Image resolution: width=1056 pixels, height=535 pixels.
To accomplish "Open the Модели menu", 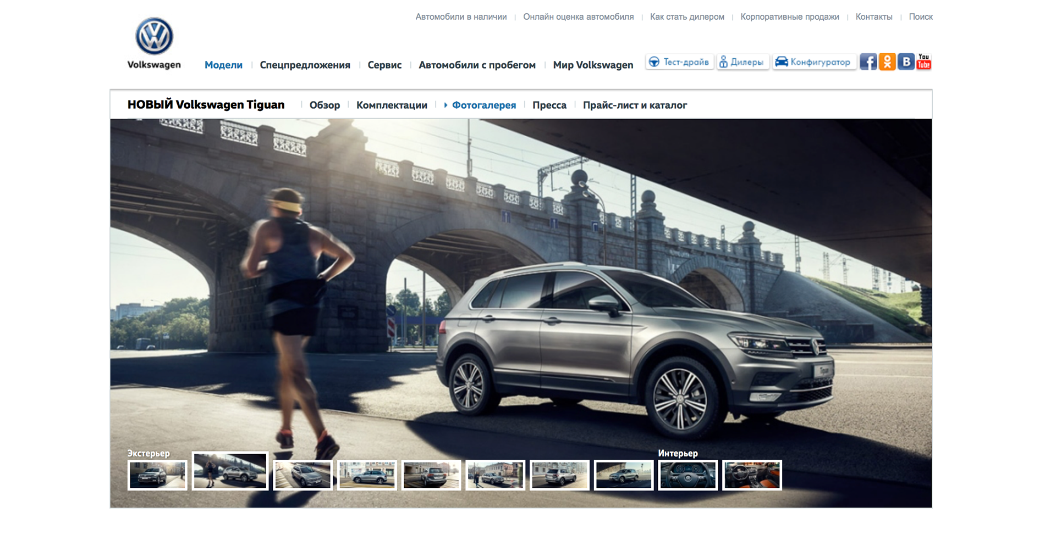I will 223,65.
